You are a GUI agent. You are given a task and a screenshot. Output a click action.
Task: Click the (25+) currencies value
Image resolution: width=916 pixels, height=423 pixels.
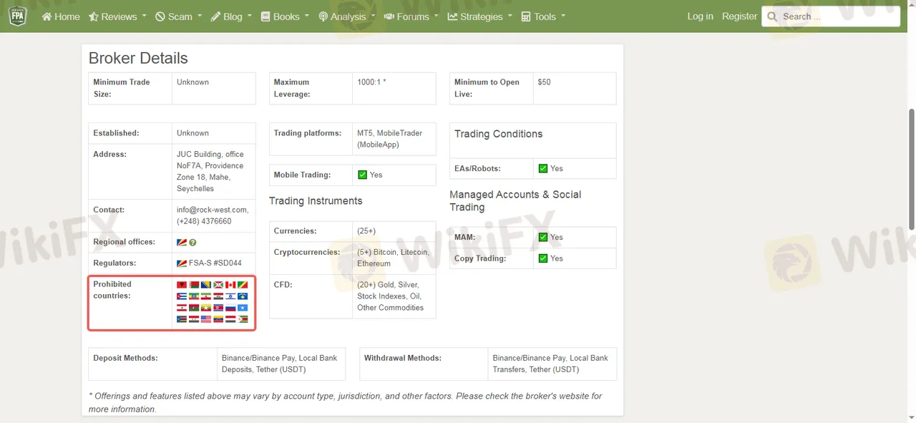366,231
